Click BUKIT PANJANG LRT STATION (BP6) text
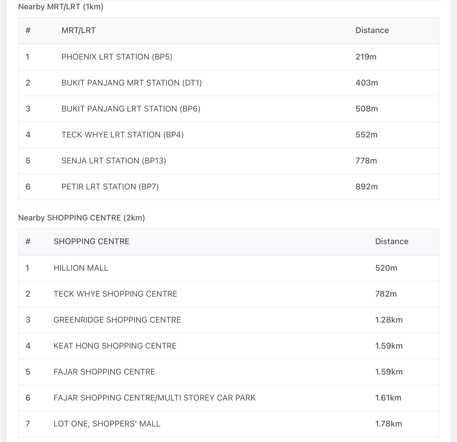This screenshot has height=442, width=457. (x=131, y=109)
